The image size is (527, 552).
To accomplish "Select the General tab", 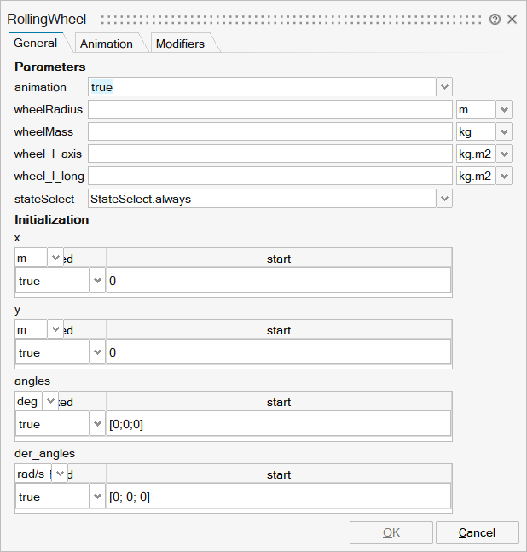I will point(36,43).
